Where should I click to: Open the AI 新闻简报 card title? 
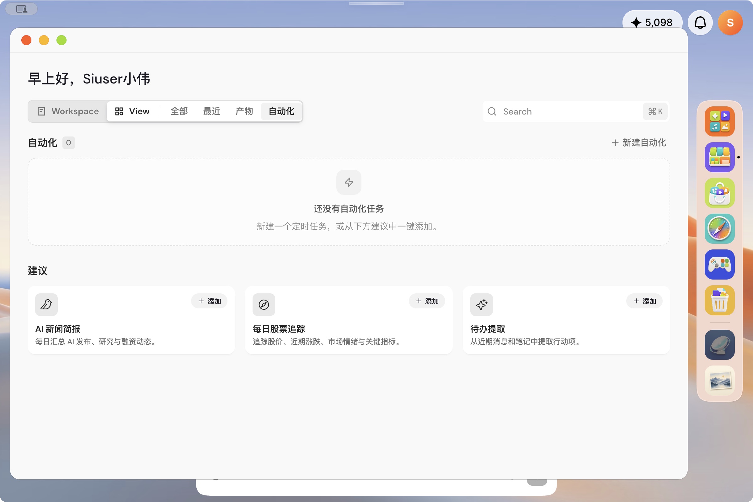(x=58, y=329)
